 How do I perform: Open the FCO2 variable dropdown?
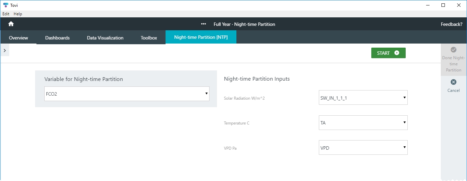pos(127,94)
